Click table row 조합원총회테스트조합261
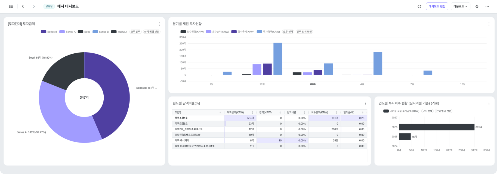 coord(269,135)
